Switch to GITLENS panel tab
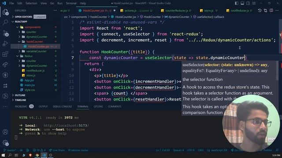Viewport: 282px width, 158px height. [98, 106]
